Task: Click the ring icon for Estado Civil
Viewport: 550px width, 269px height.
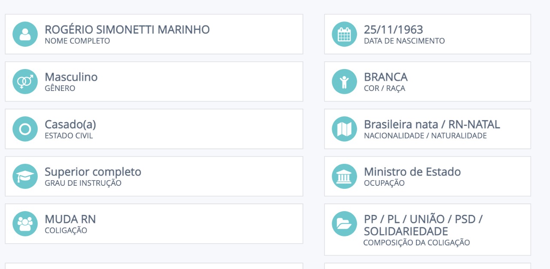Action: click(x=25, y=129)
